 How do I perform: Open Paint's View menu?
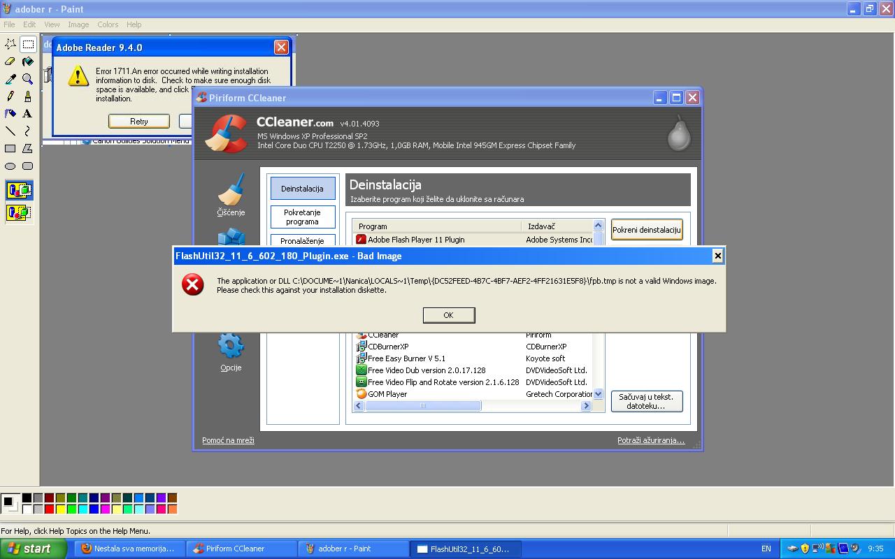52,24
